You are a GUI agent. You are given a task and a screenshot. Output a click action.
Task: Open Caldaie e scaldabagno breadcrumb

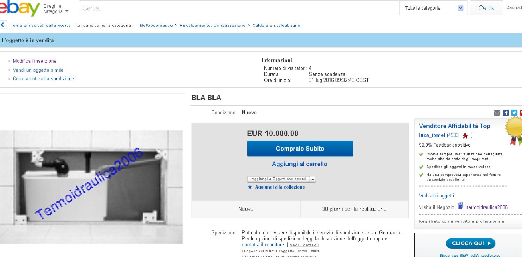click(276, 25)
